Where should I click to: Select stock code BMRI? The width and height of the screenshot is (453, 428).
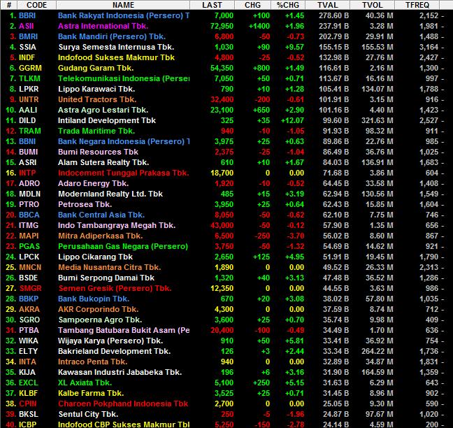pyautogui.click(x=28, y=36)
